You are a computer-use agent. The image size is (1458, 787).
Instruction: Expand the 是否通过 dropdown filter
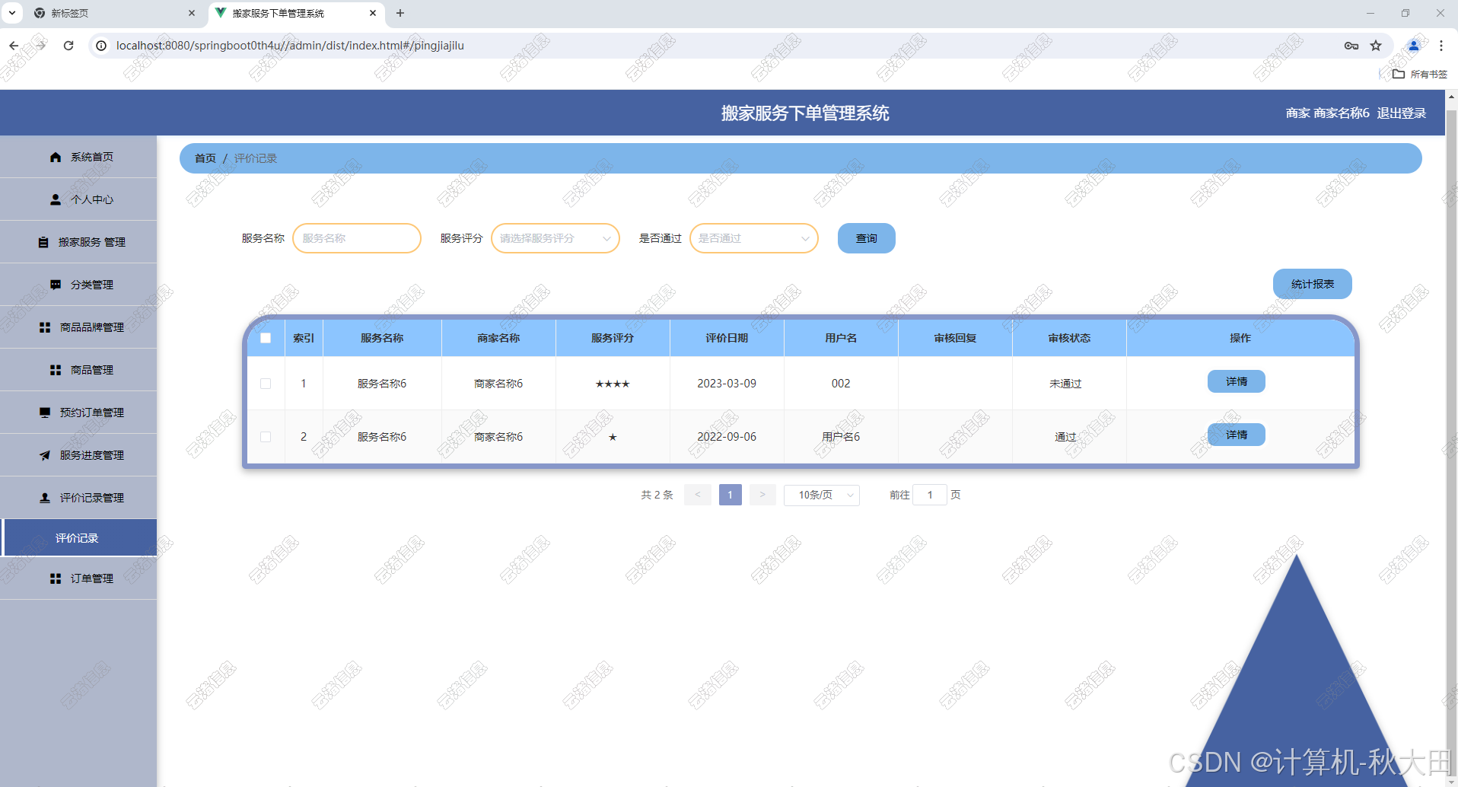coord(753,238)
